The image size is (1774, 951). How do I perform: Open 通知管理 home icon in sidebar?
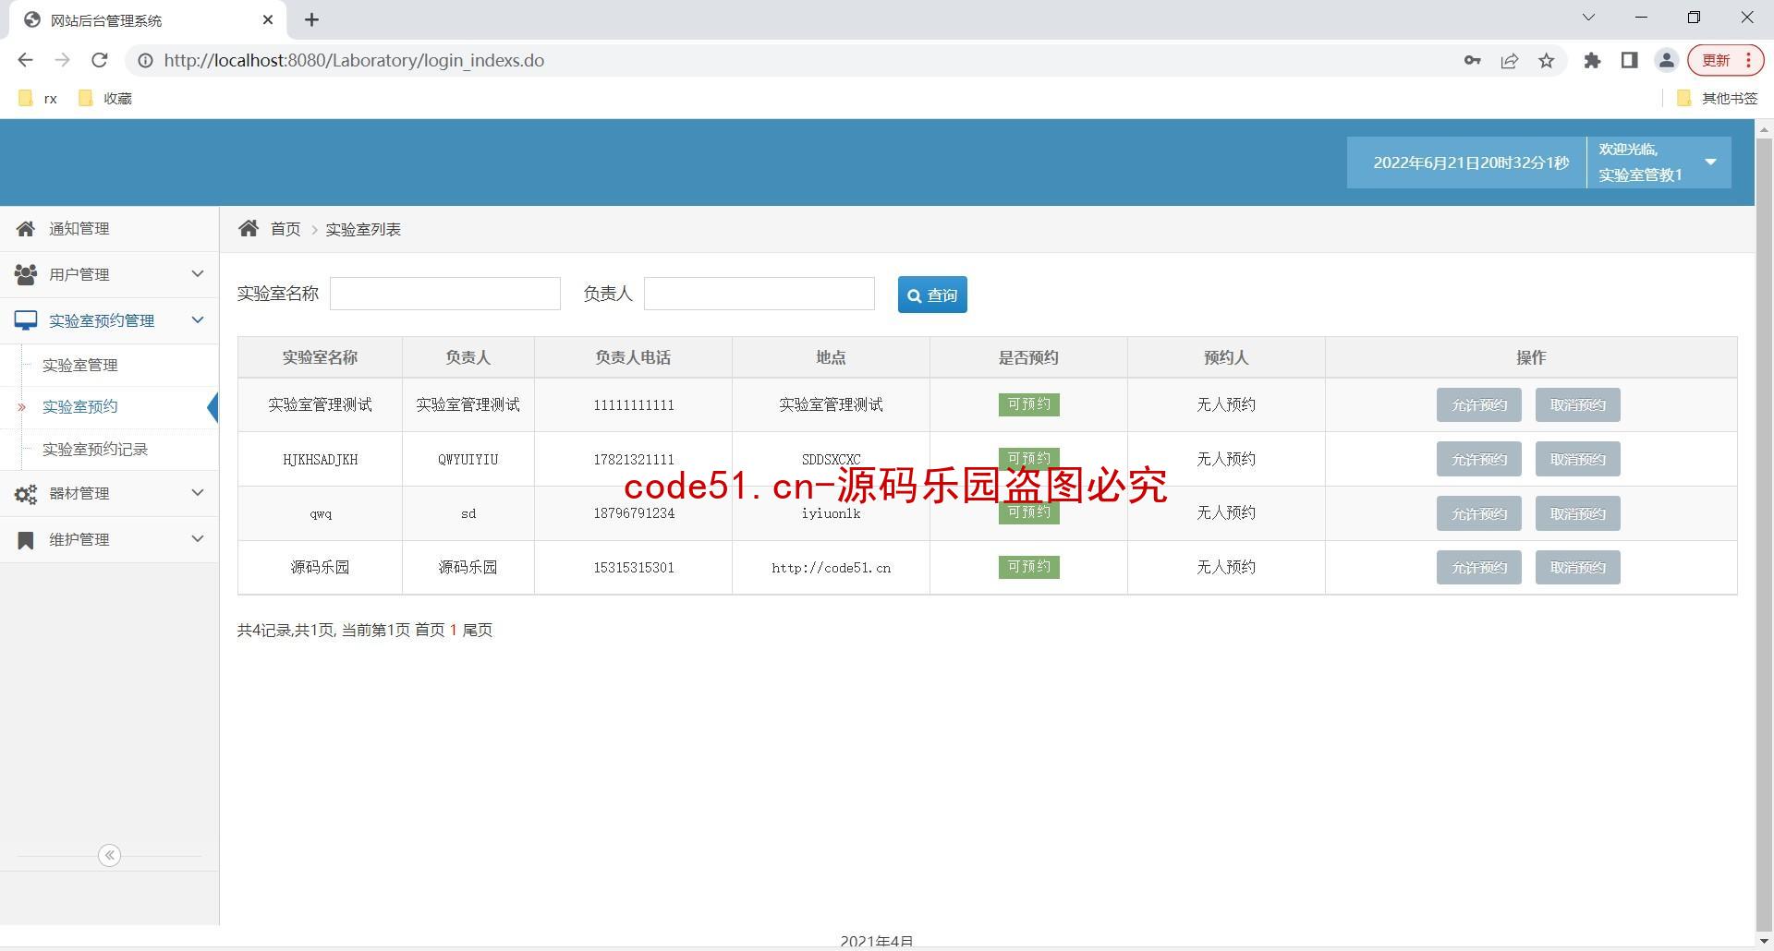pos(26,229)
